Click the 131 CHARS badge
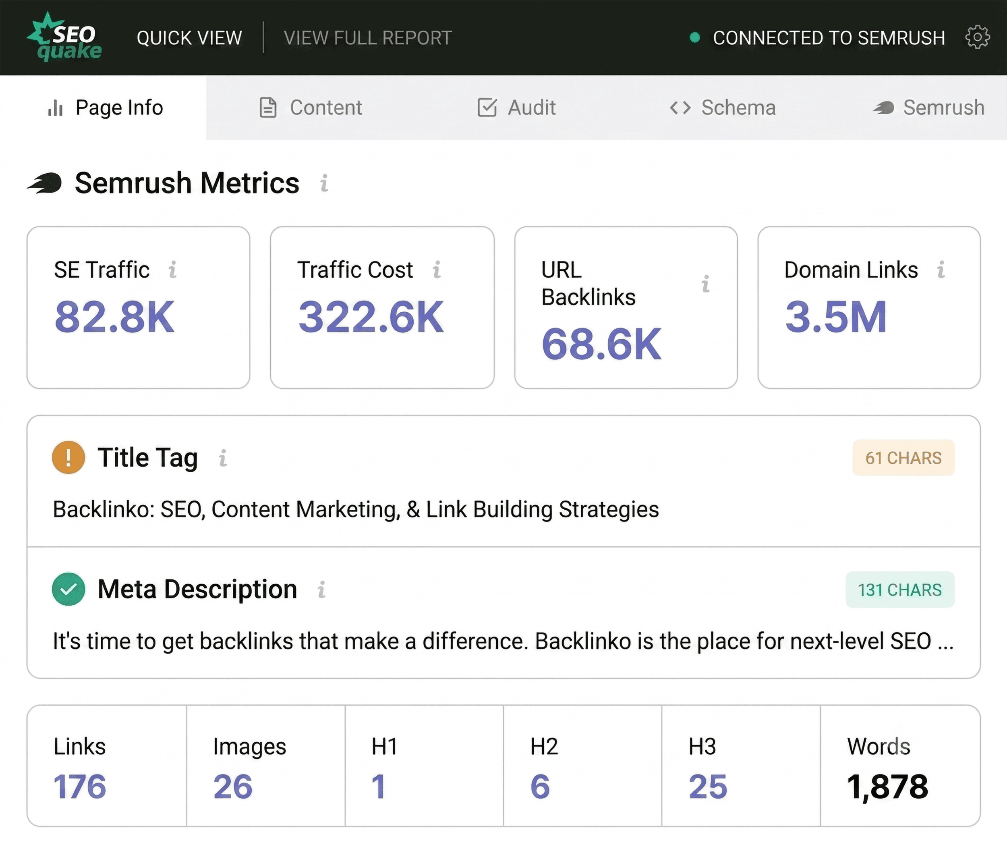Screen dimensions: 1007x849 coord(900,590)
